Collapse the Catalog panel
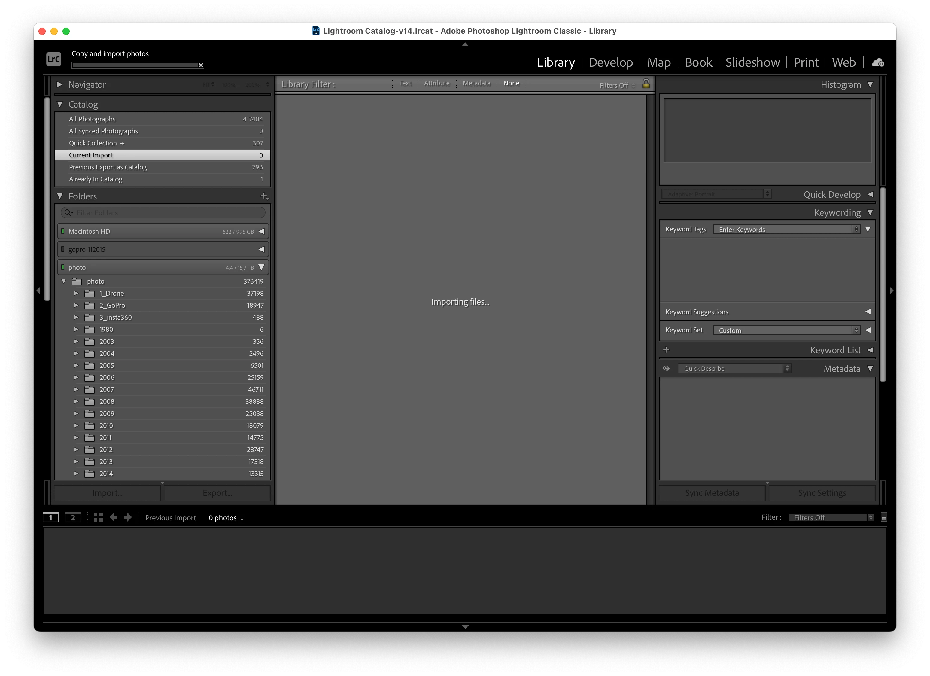 60,104
